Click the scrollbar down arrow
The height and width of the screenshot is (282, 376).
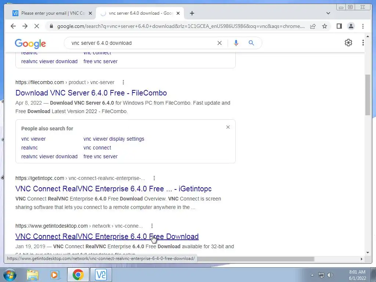click(368, 253)
